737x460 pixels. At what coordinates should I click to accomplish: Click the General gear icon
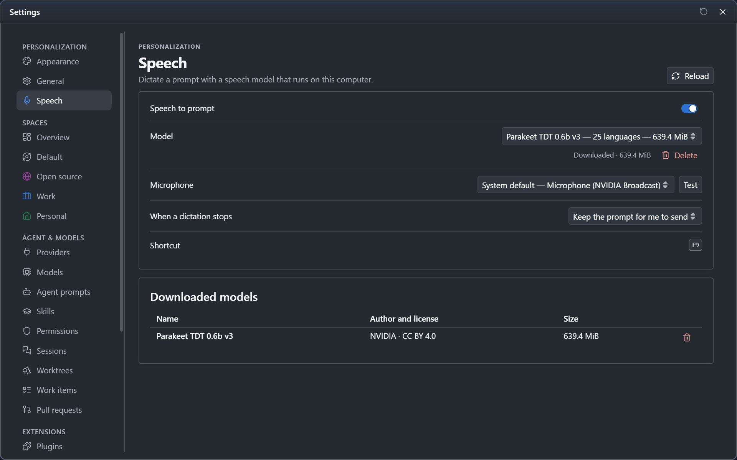27,81
